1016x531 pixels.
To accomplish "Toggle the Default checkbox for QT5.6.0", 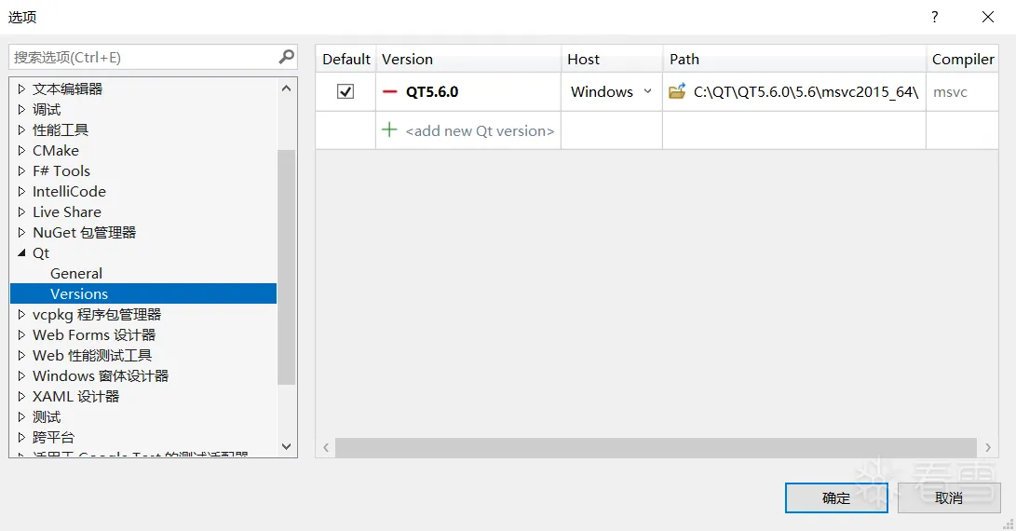I will (345, 91).
